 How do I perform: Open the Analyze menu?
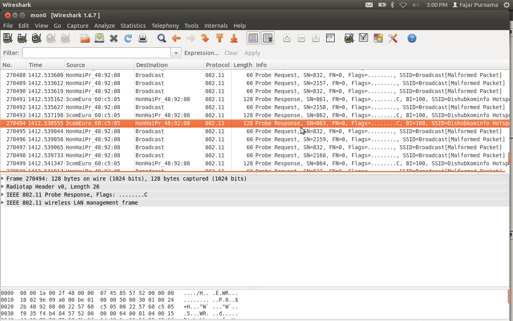coord(105,26)
